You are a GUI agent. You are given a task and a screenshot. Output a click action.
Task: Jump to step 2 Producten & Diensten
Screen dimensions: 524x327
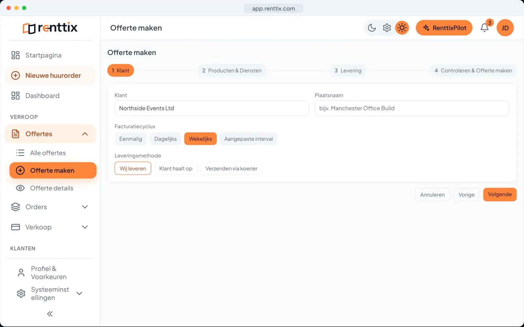[x=232, y=71]
